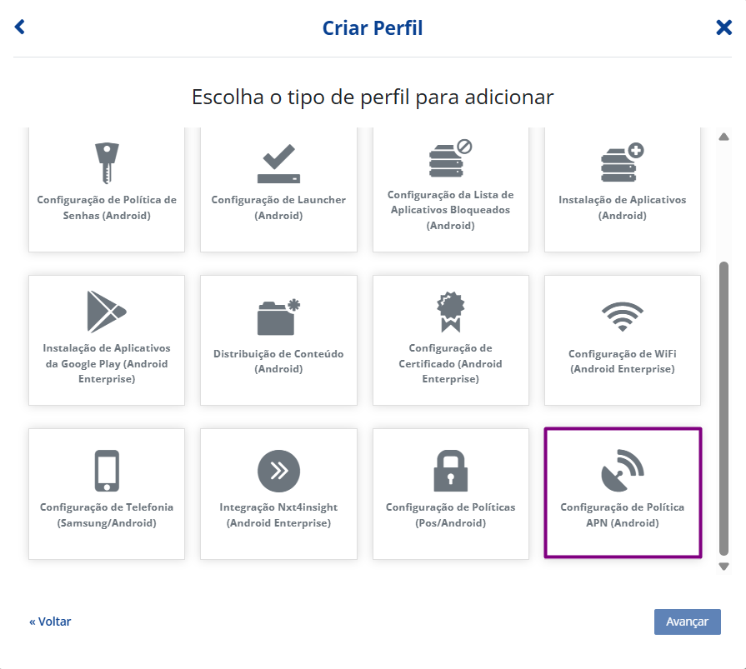This screenshot has width=746, height=669.
Task: Choose the telephony smartphone icon
Action: 107,471
